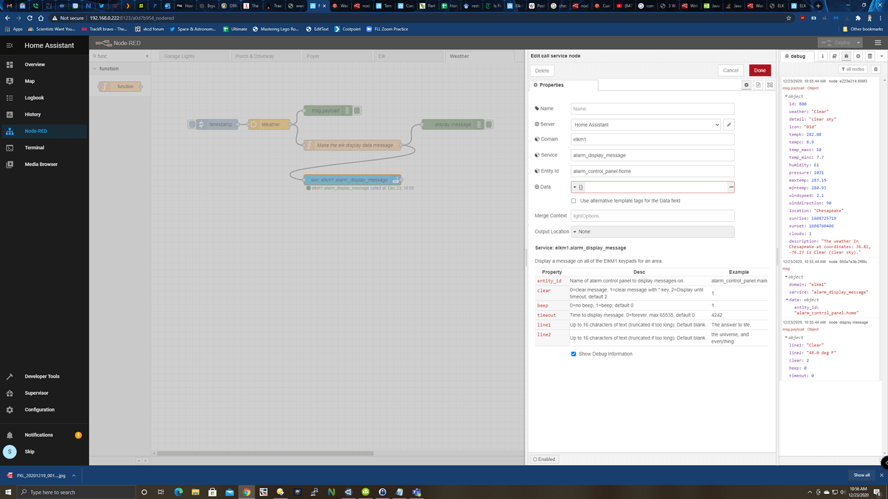Filter debug output using all nodes button
Screen dimensions: 888x499
point(853,69)
